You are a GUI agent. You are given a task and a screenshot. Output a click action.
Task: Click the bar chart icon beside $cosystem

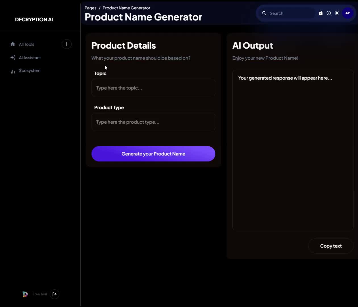tap(13, 72)
